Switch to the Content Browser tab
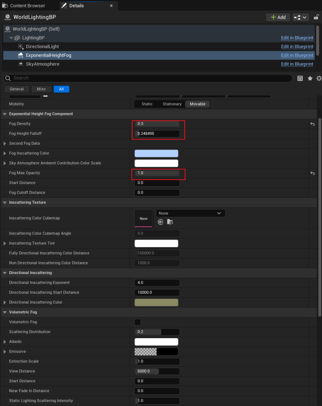This screenshot has height=406, width=322. point(27,6)
